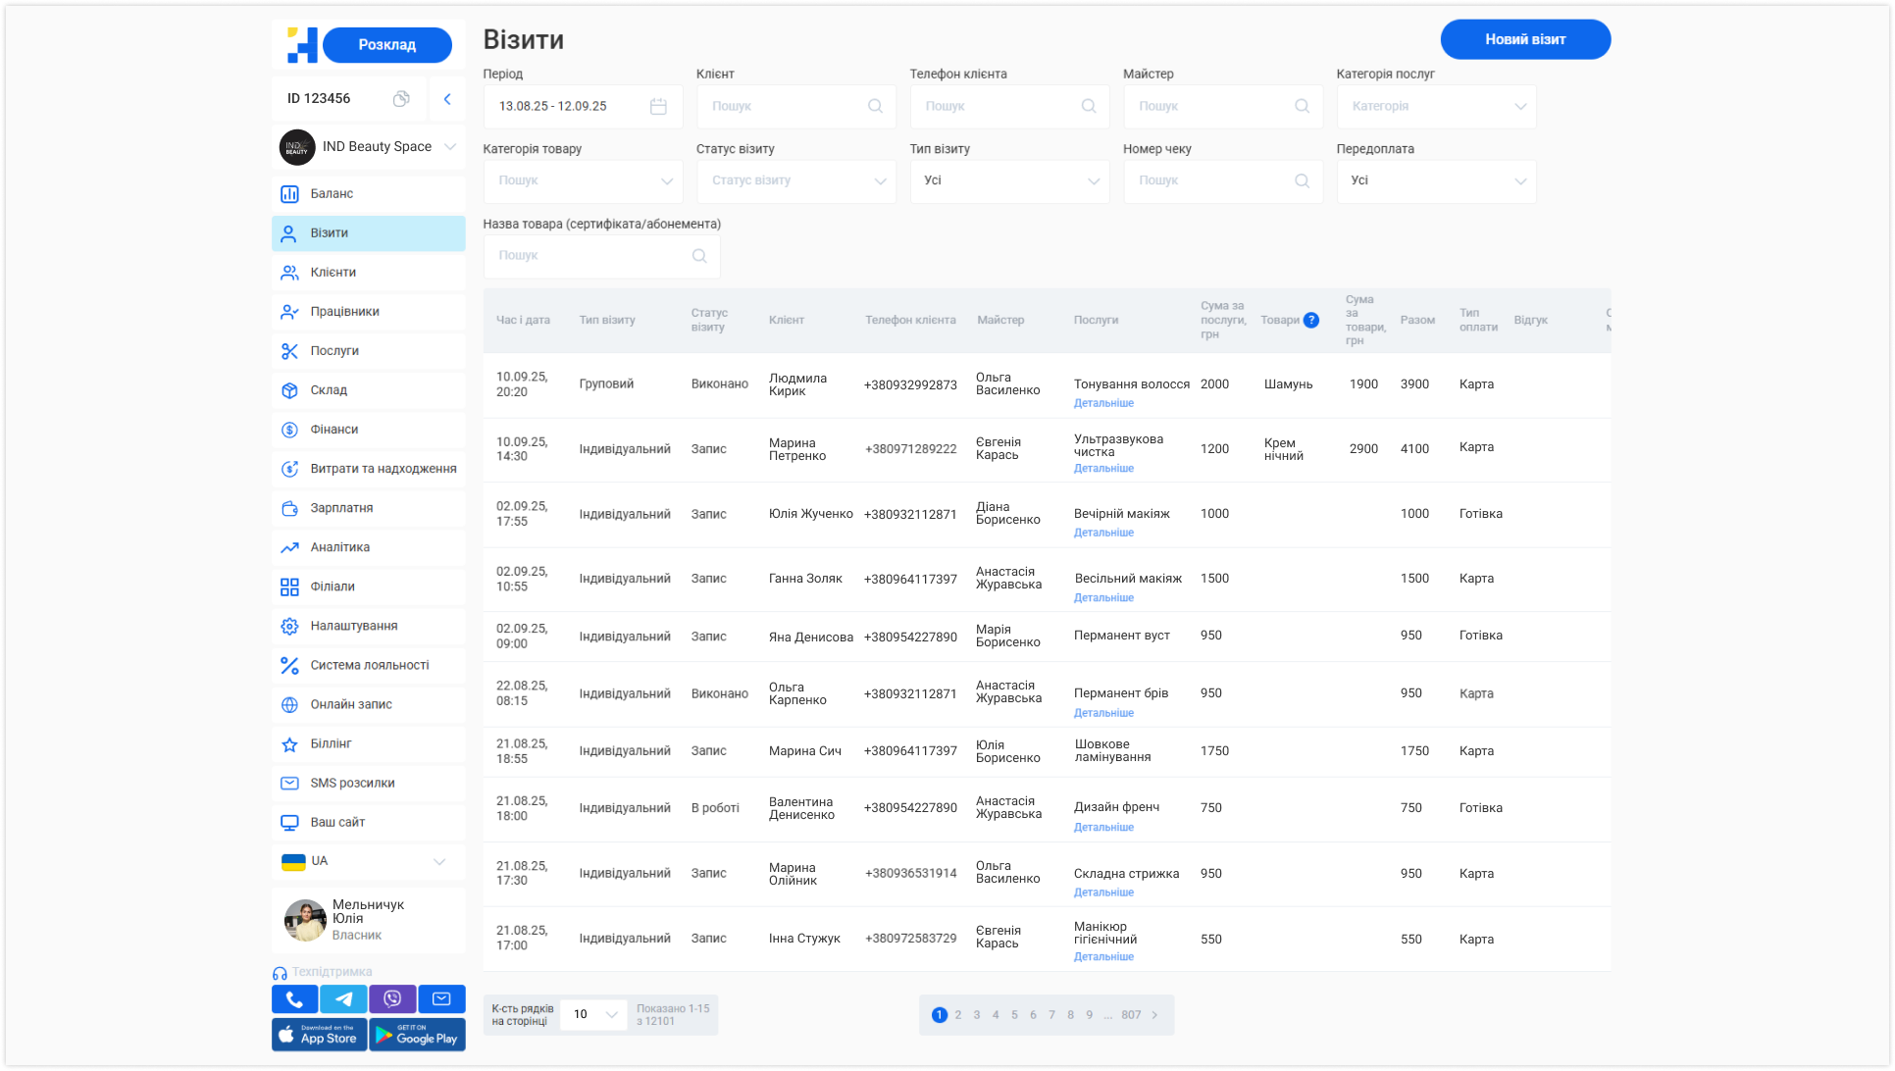Click the Новий візит button

1525,39
